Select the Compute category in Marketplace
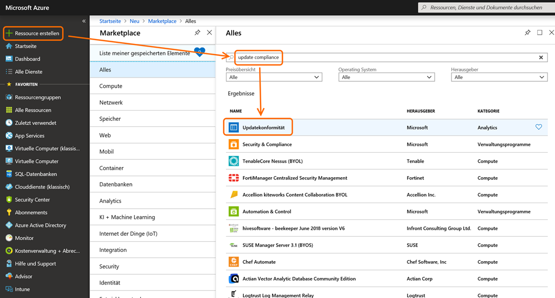 (111, 86)
